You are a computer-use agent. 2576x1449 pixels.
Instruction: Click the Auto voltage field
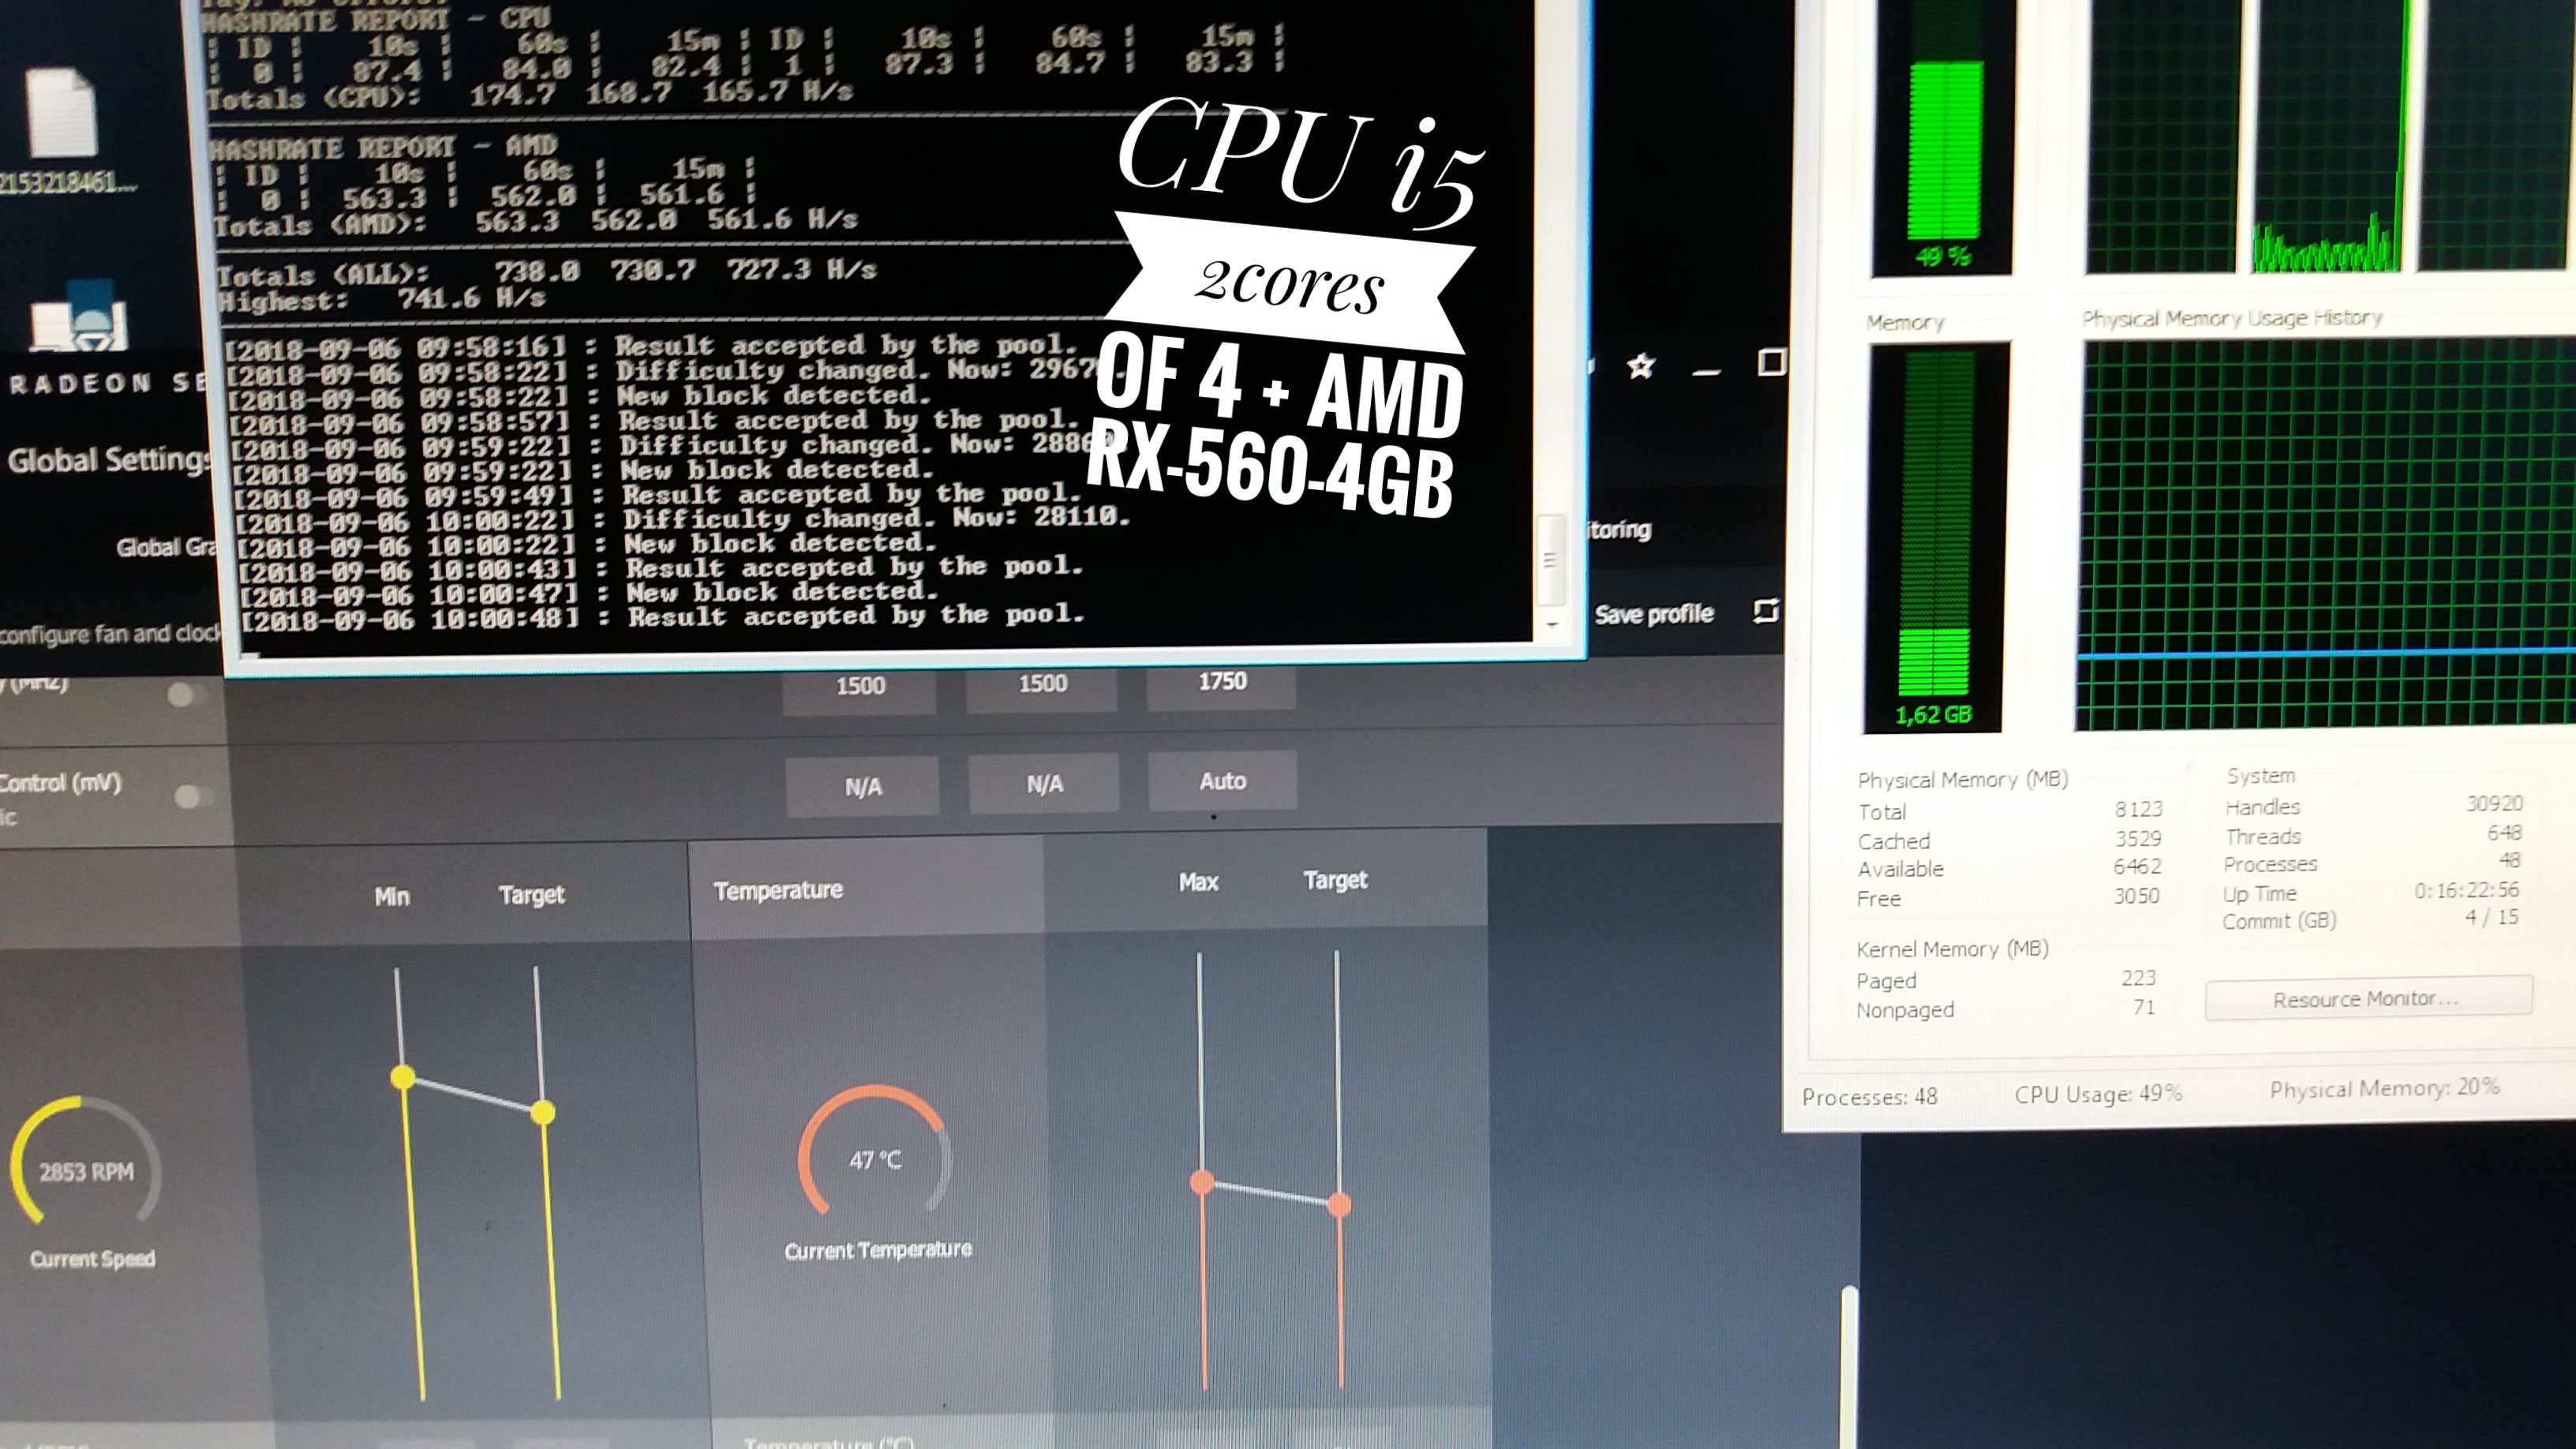[x=1223, y=782]
